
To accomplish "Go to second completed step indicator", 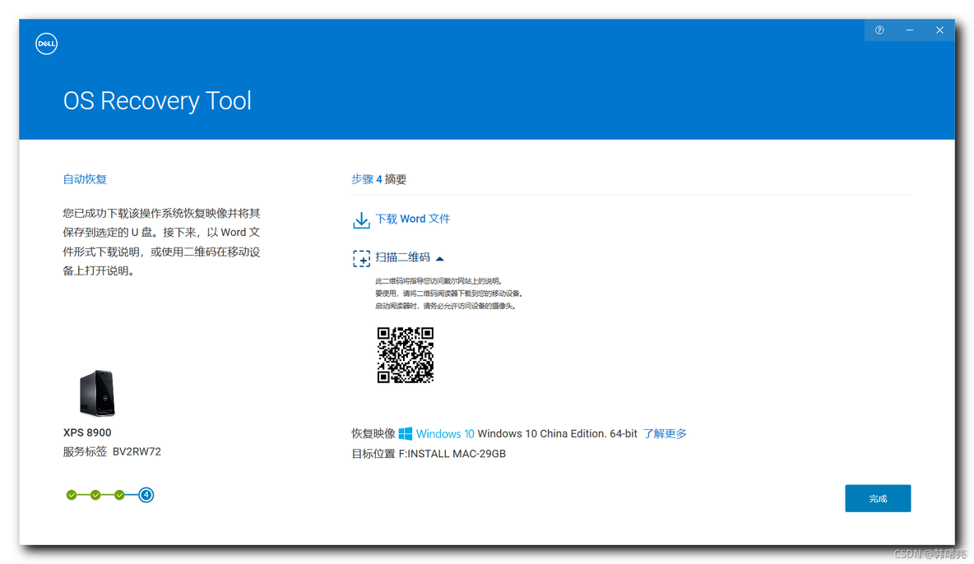I will pyautogui.click(x=95, y=495).
